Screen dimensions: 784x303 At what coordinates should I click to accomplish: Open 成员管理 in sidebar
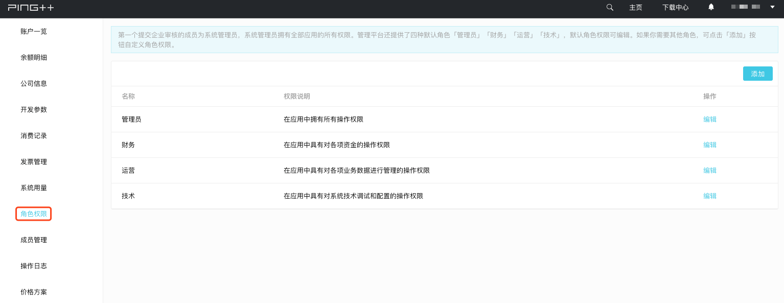34,240
